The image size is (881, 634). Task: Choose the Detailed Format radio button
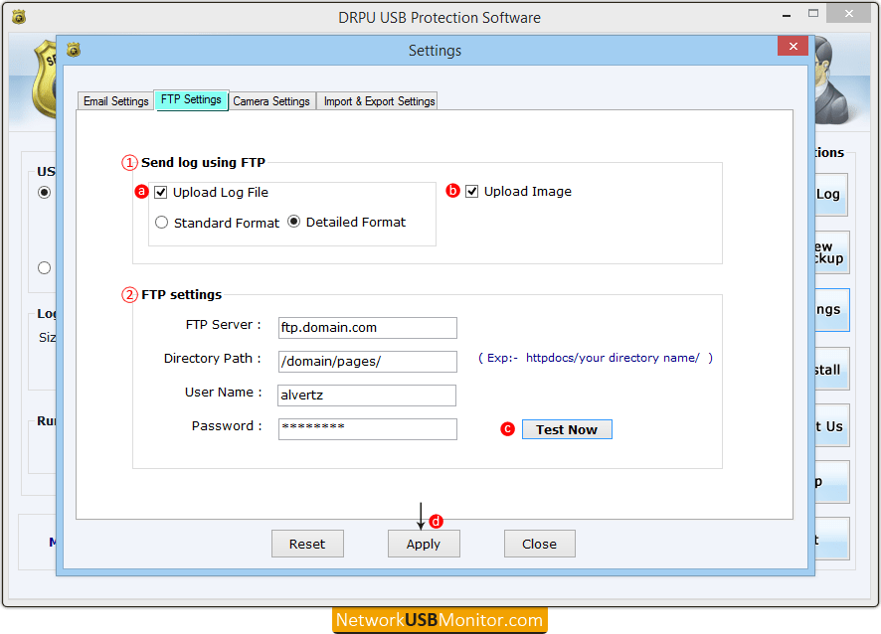click(x=293, y=222)
